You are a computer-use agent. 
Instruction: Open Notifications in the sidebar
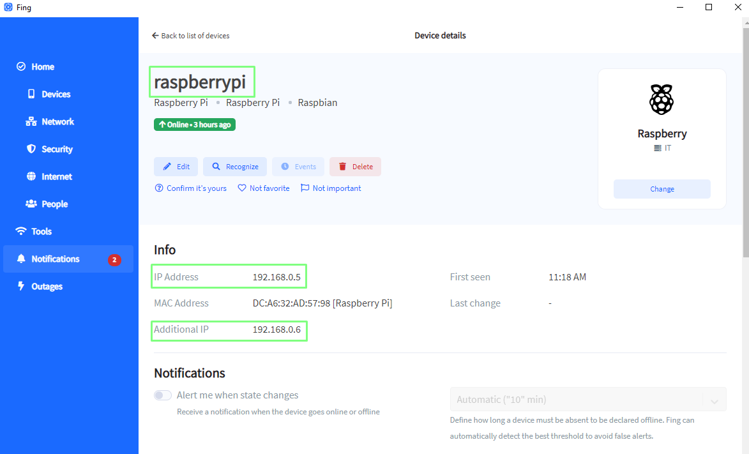(68, 259)
